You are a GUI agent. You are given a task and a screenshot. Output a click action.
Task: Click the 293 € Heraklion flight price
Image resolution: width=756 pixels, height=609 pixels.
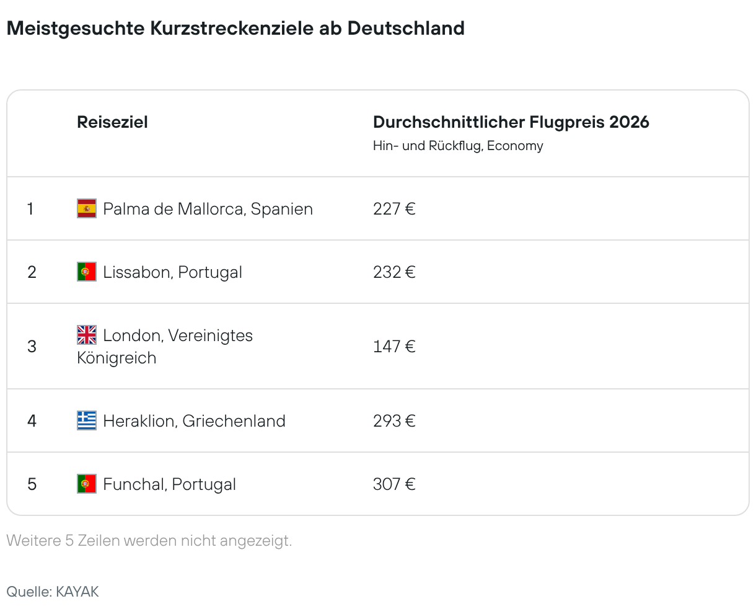click(x=394, y=421)
